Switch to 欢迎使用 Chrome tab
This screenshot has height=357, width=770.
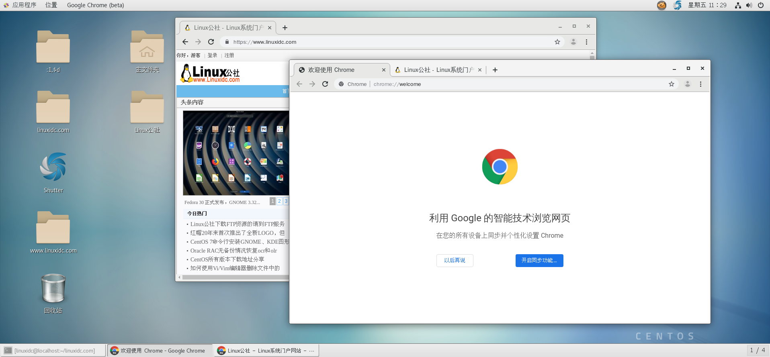(342, 70)
